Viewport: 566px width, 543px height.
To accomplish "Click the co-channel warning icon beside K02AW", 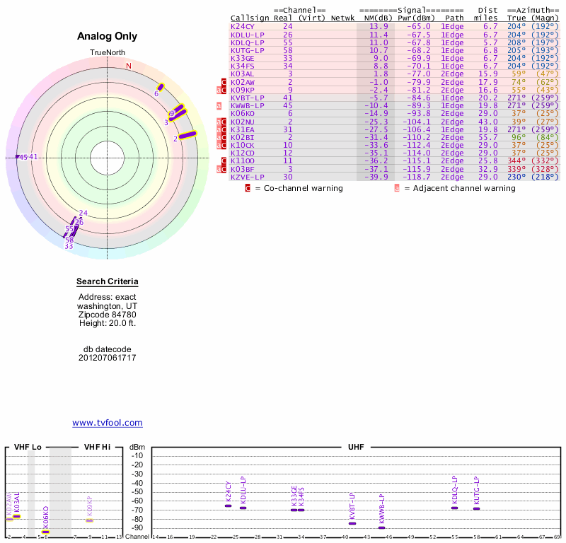I will tap(224, 83).
